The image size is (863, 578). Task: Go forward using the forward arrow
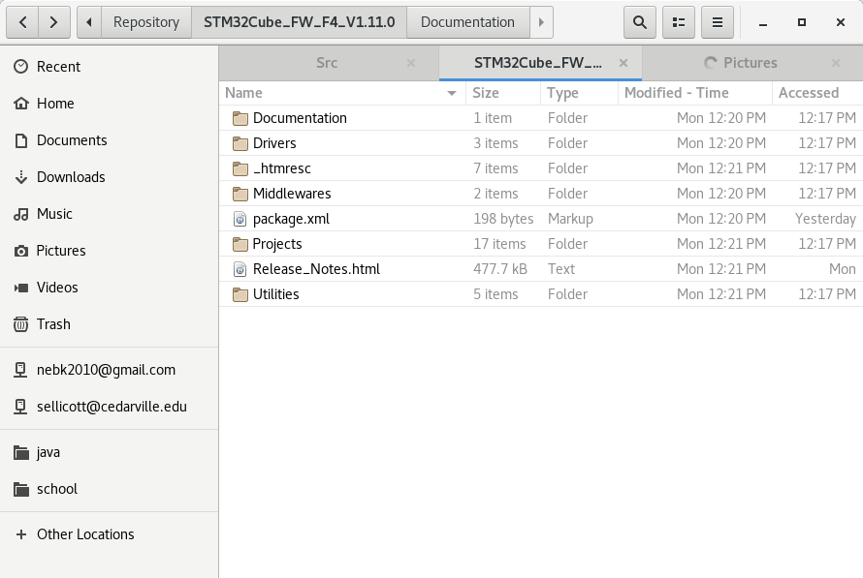coord(54,22)
